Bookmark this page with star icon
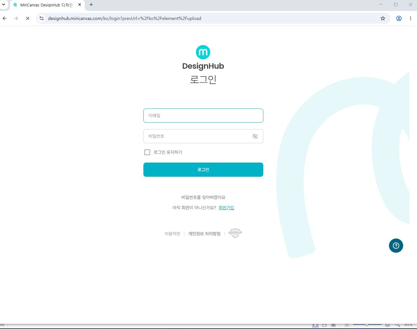The image size is (417, 329). tap(383, 18)
